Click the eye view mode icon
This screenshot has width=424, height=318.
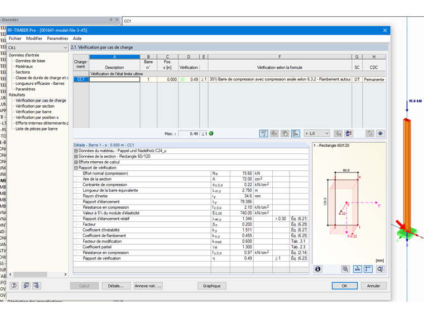380,133
